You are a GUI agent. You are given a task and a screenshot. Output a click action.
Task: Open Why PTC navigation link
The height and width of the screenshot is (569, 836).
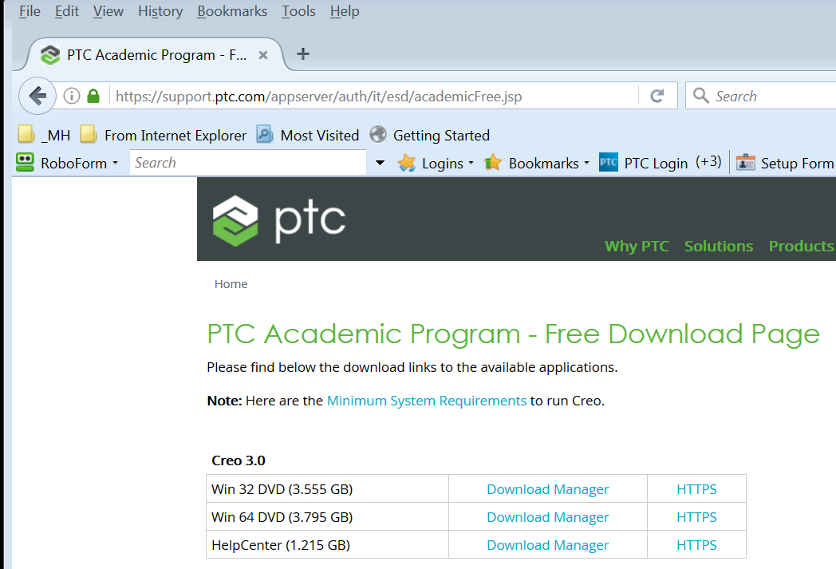[x=637, y=247]
